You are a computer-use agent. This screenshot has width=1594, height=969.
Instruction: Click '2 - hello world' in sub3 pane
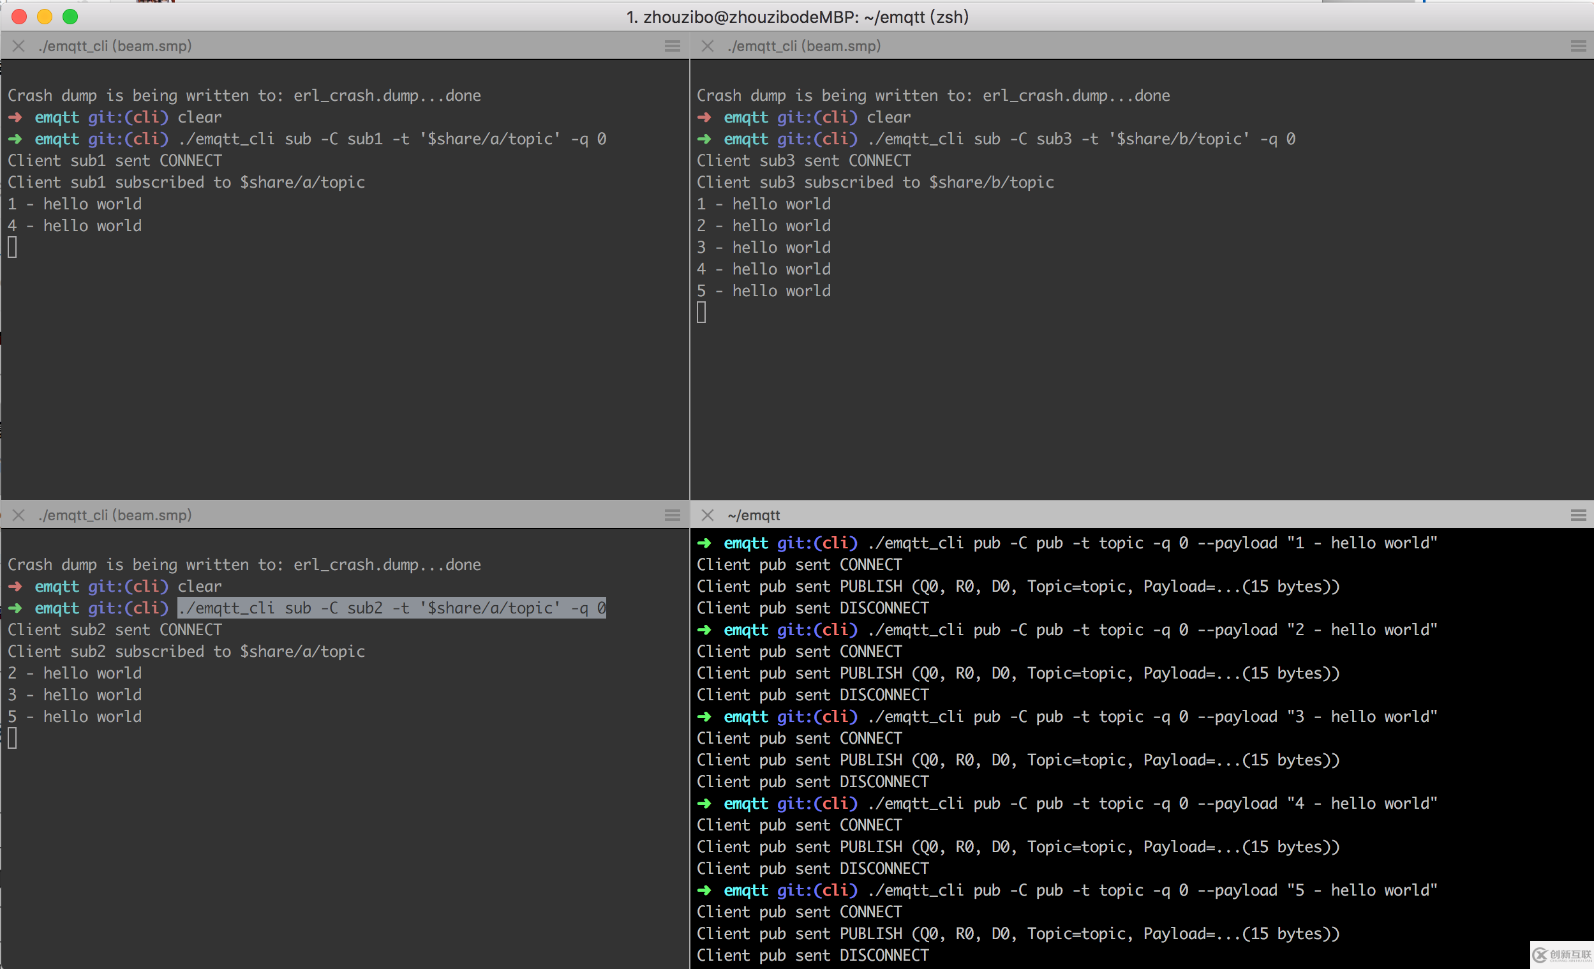[x=764, y=226]
